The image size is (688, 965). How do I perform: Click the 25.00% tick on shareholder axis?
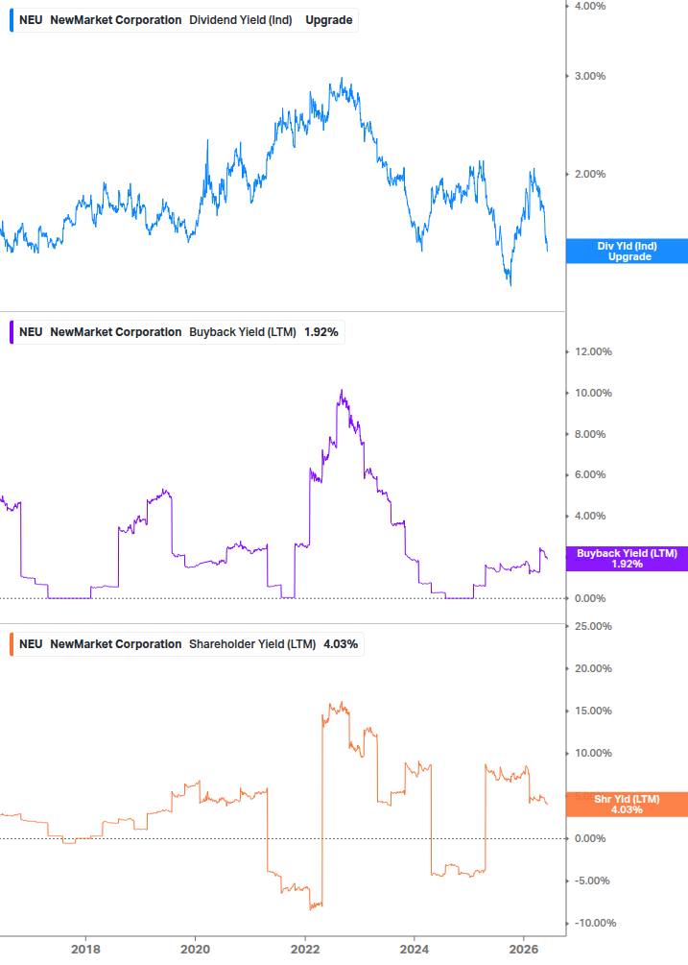(x=593, y=626)
